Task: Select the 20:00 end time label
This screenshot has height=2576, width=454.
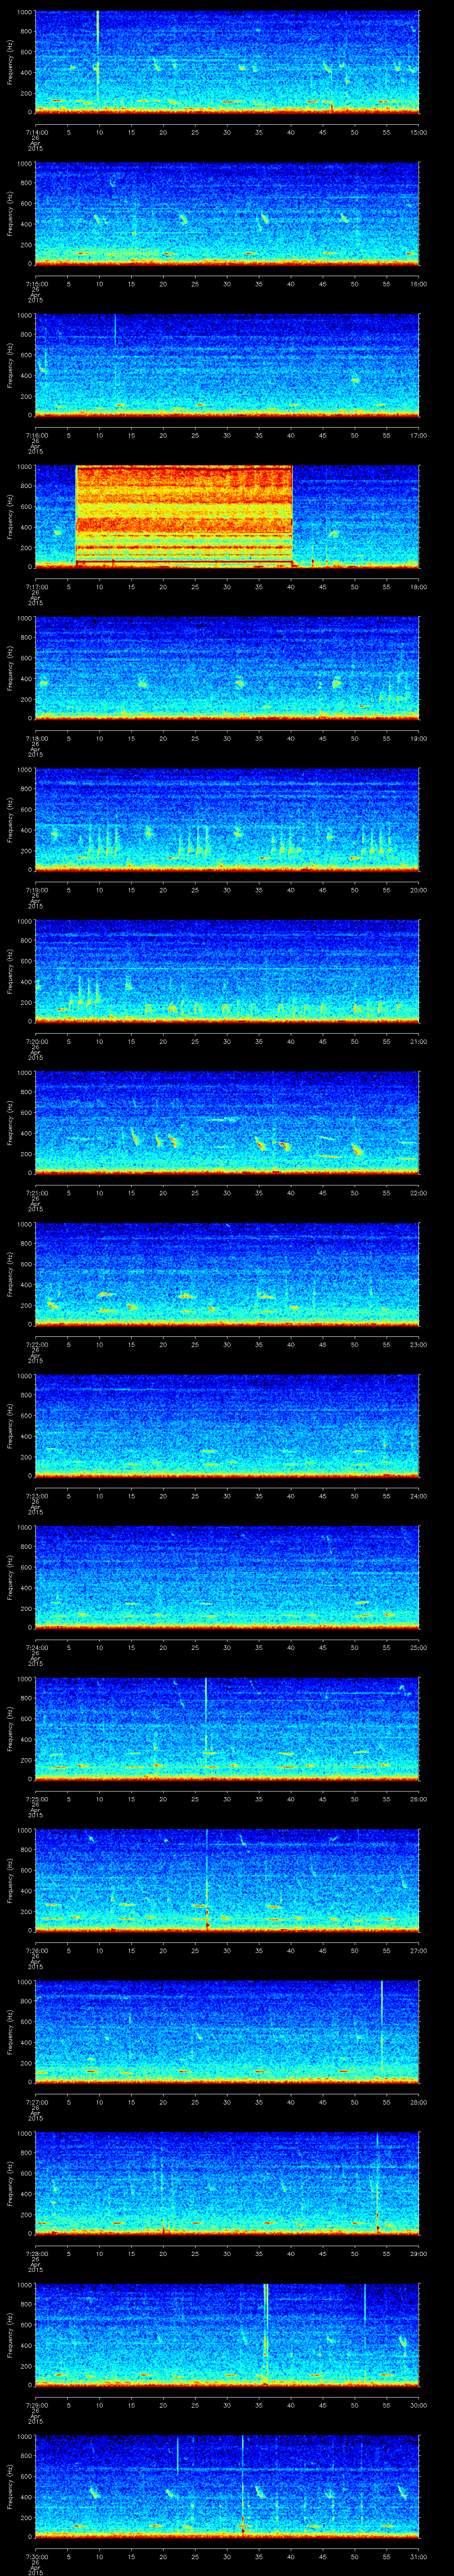Action: 418,890
